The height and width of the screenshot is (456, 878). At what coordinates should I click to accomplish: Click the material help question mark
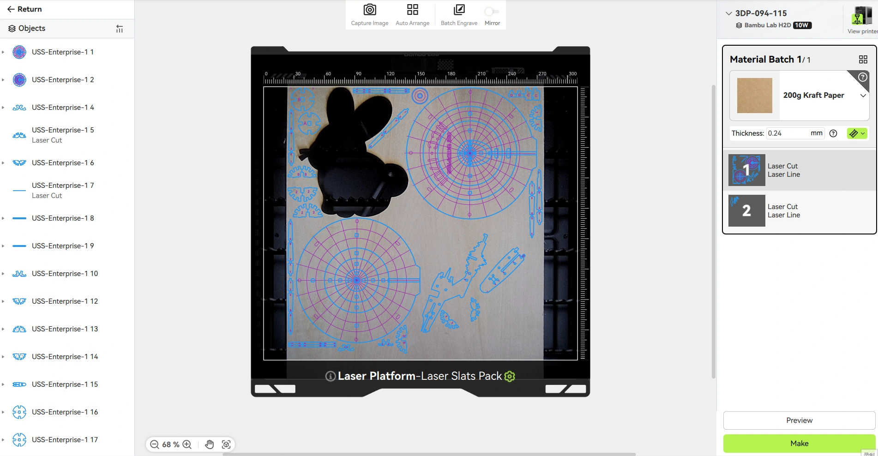click(x=863, y=77)
